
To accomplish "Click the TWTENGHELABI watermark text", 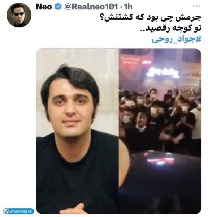I will (22, 212).
